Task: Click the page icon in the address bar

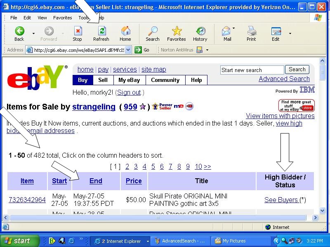Action: click(x=30, y=50)
